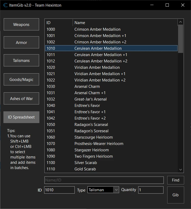Choose Erdtree's Favor +2 from the list

(90, 118)
